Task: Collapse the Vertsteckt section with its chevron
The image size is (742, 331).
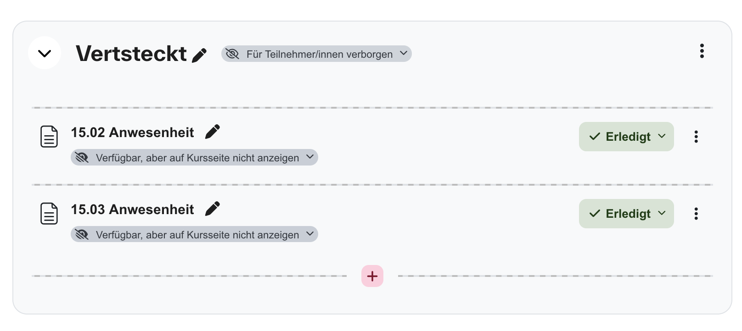Action: click(45, 53)
